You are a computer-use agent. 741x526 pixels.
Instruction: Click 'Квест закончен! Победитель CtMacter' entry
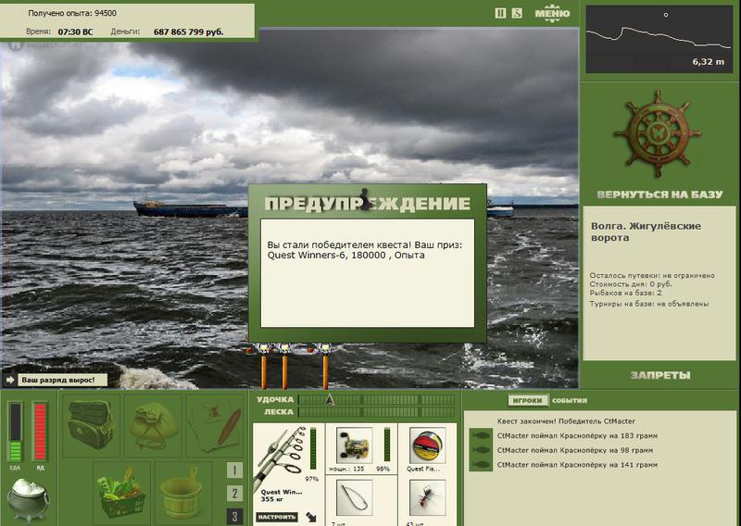click(x=566, y=421)
